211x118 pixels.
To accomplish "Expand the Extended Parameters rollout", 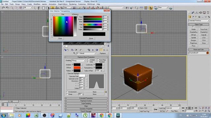I will click(x=86, y=98).
